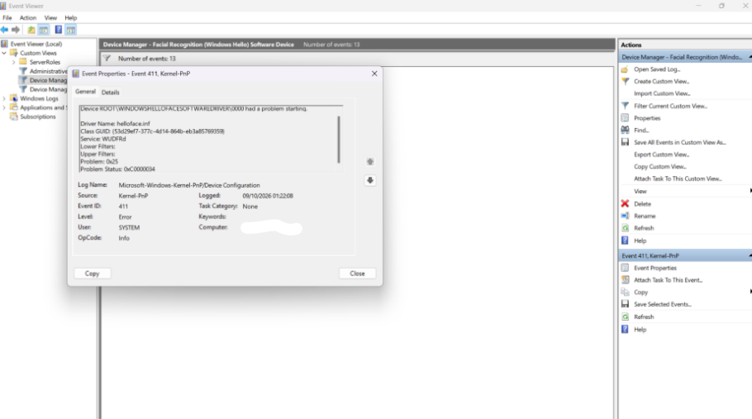Click Attach Task To This Event icon
The image size is (752, 419).
coord(625,280)
